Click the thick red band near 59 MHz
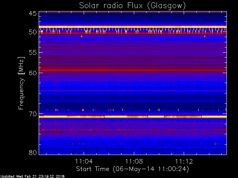The height and width of the screenshot is (178, 238). tap(132, 70)
